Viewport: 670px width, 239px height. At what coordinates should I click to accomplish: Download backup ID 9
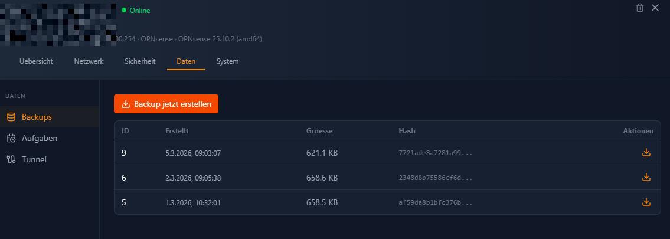click(x=646, y=152)
